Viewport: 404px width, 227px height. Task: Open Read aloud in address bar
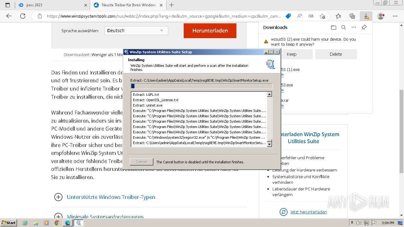(300, 16)
